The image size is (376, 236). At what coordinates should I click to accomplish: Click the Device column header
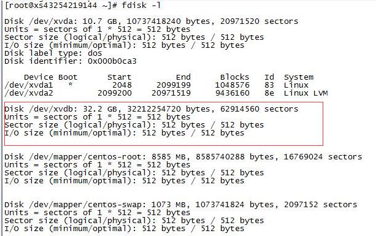click(39, 77)
